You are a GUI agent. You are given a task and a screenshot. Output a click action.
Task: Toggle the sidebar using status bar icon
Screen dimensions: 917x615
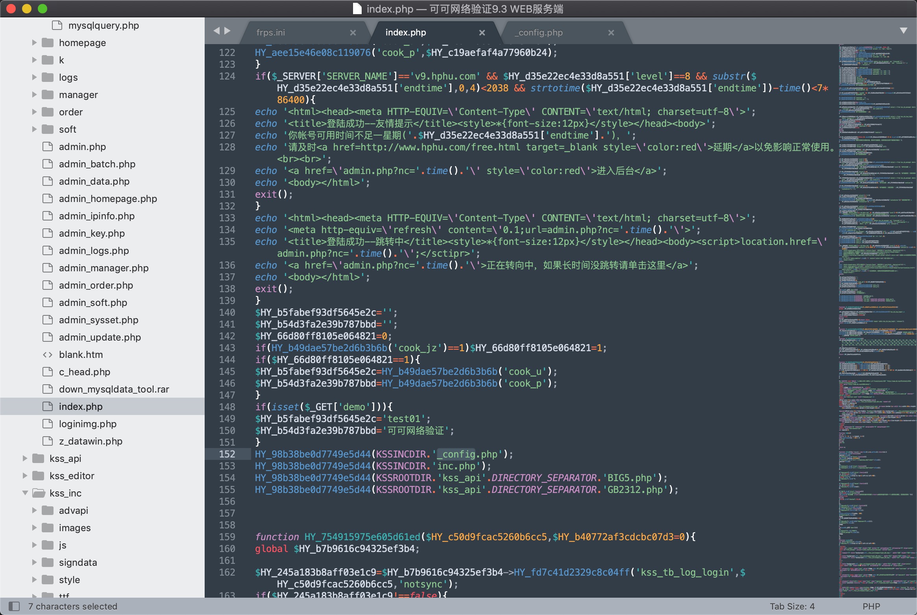click(14, 606)
